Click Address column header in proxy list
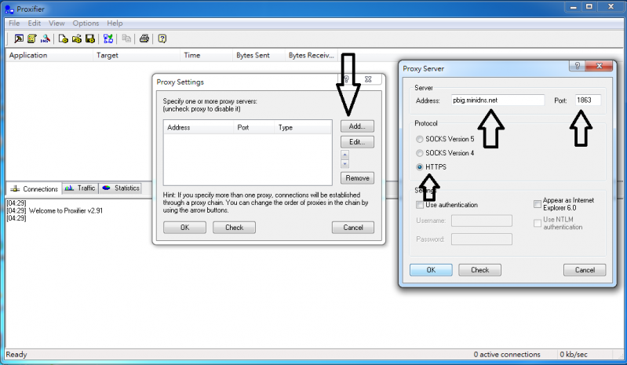The height and width of the screenshot is (365, 627). [199, 127]
